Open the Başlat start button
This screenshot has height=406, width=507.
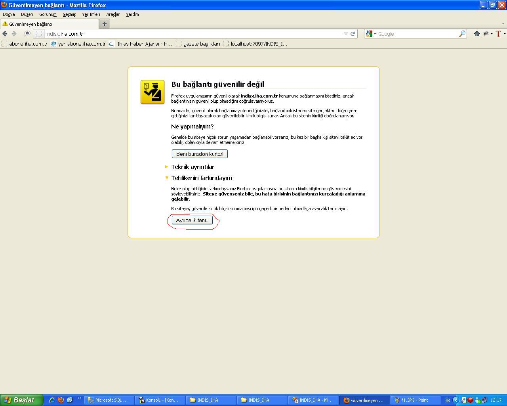point(21,400)
